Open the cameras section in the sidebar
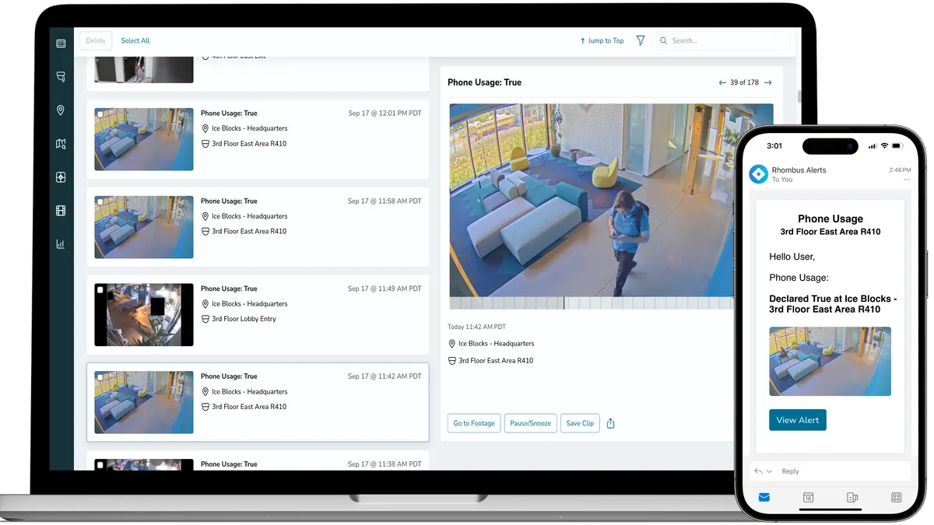Image resolution: width=934 pixels, height=525 pixels. [x=61, y=77]
